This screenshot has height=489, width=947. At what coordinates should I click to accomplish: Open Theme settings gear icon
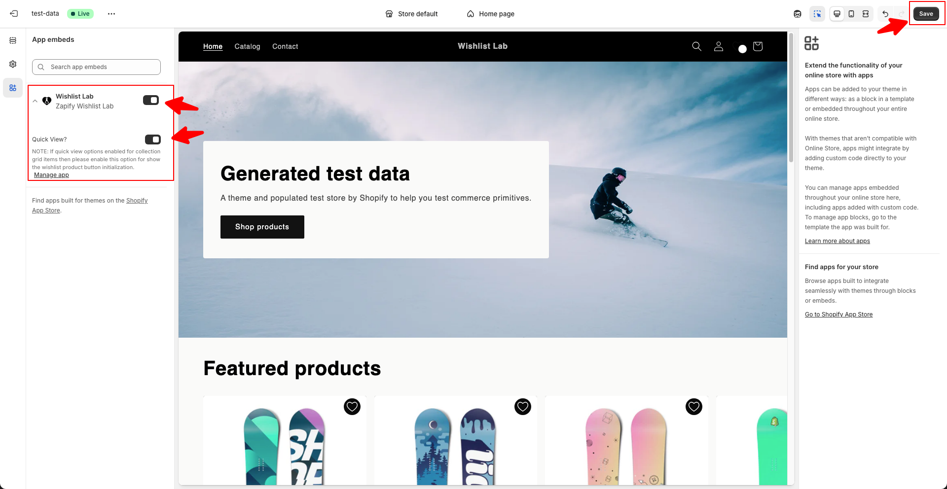coord(13,64)
